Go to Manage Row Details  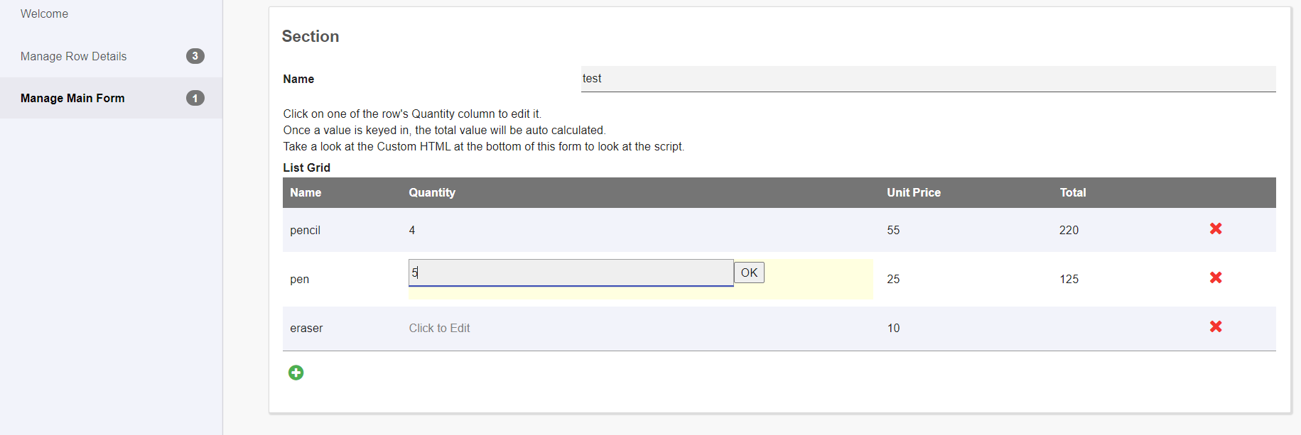click(73, 56)
